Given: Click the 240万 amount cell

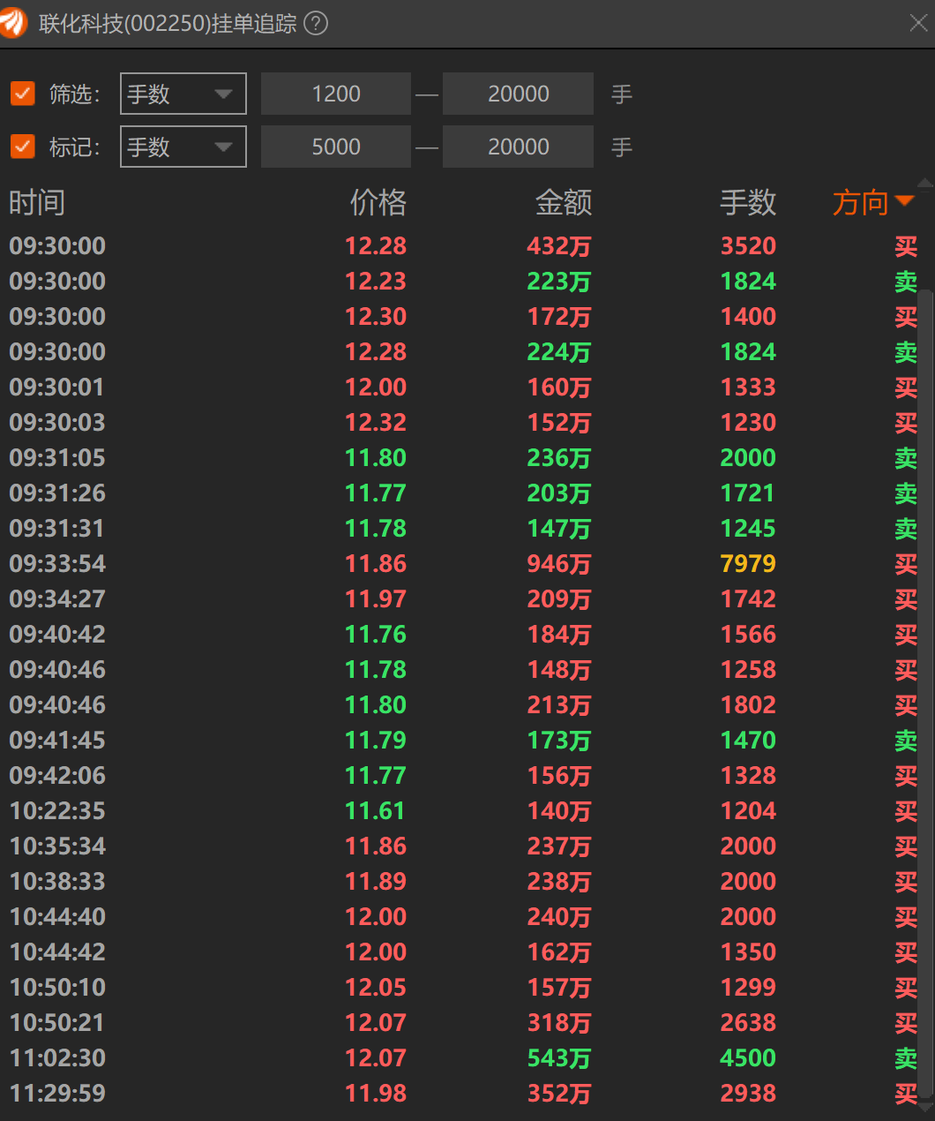Looking at the screenshot, I should pos(559,916).
